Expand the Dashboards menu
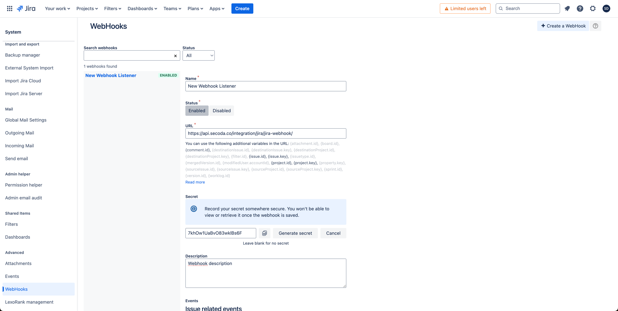618x311 pixels. pyautogui.click(x=142, y=9)
